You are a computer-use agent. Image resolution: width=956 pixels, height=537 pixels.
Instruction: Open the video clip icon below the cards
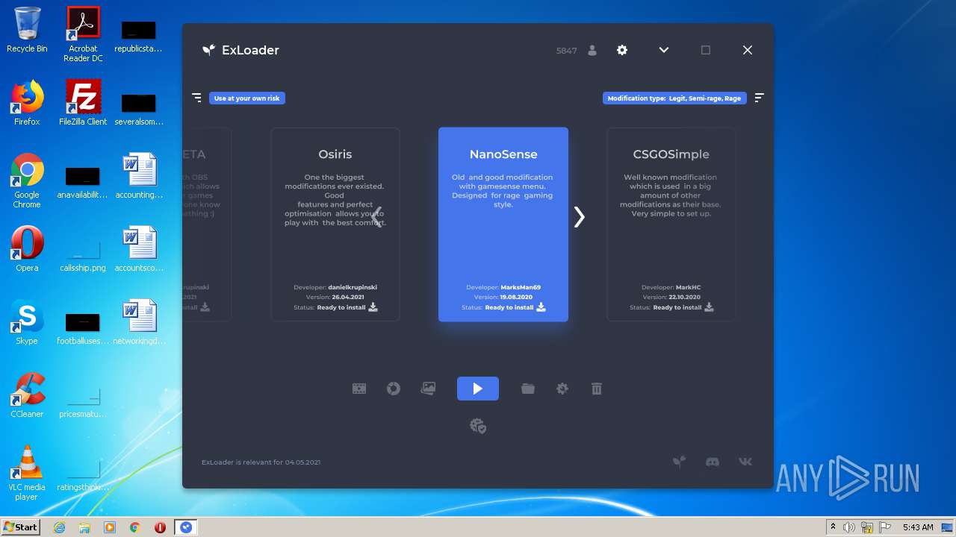click(x=359, y=389)
